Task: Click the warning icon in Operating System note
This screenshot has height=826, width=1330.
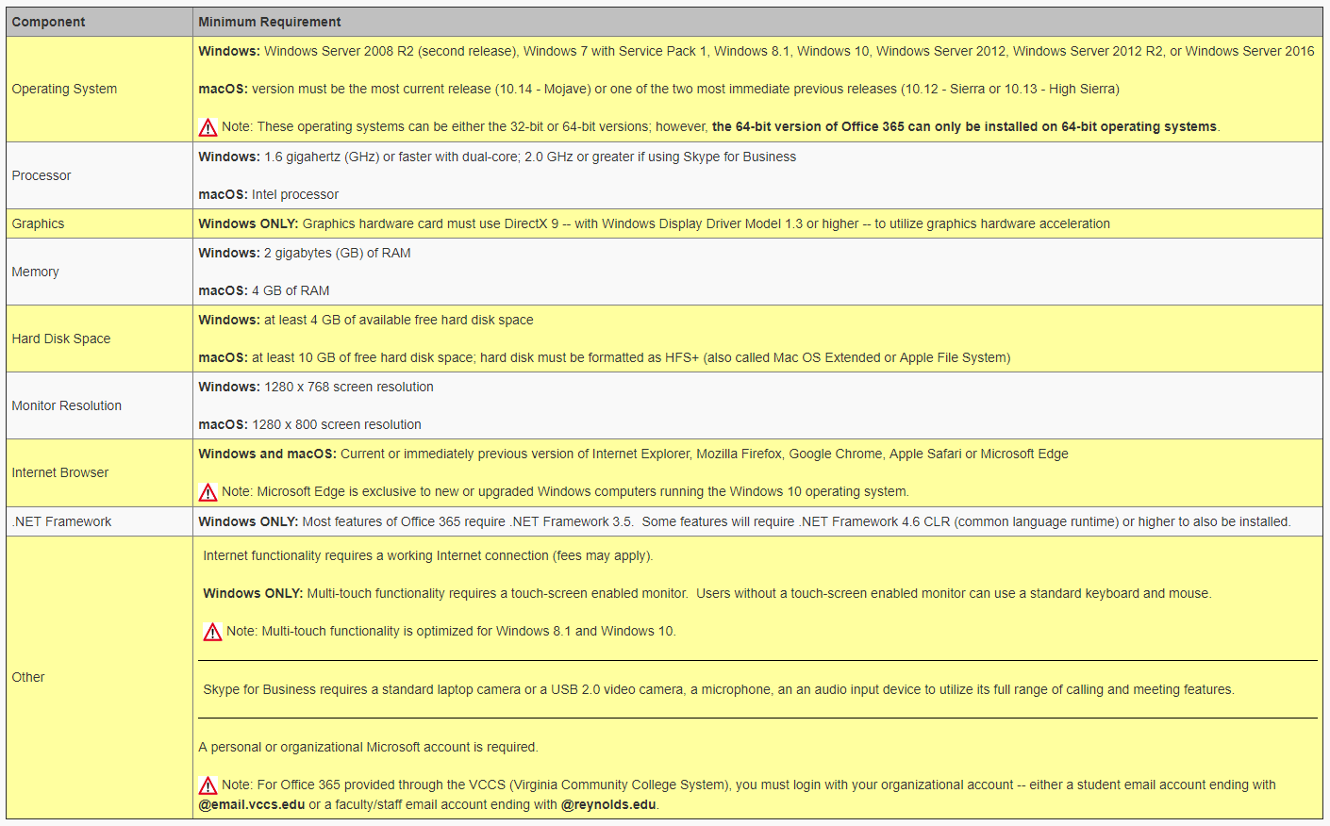Action: coord(208,127)
